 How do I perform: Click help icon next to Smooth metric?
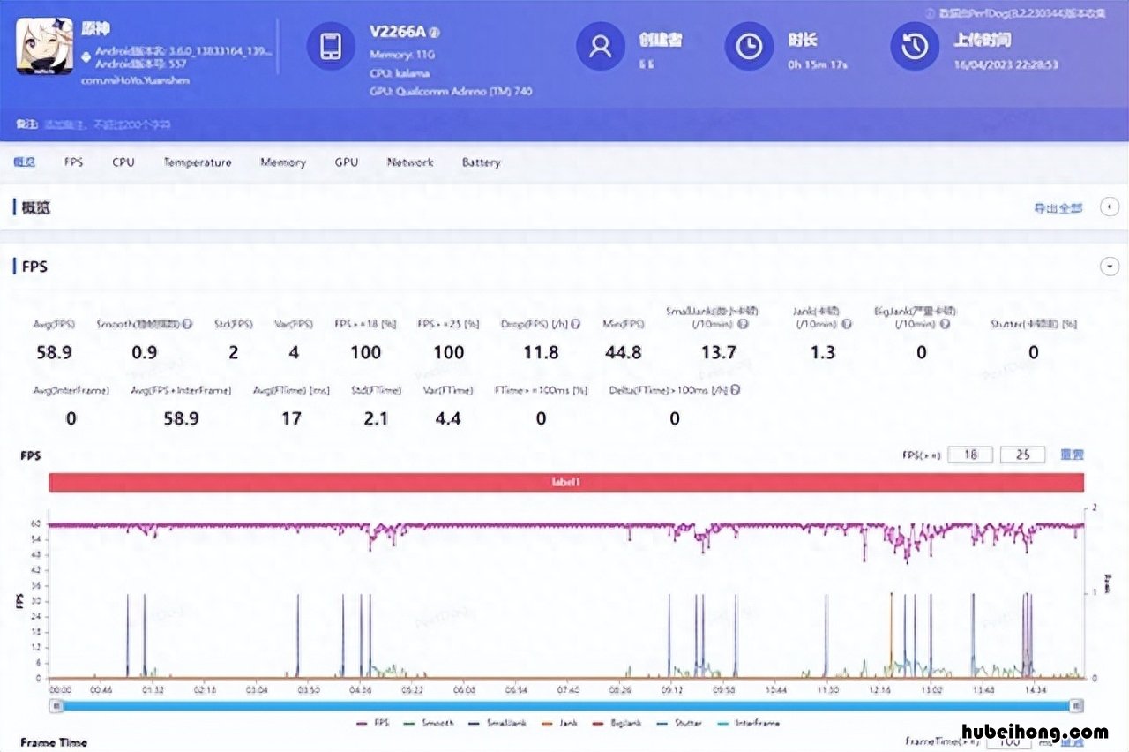coord(188,324)
